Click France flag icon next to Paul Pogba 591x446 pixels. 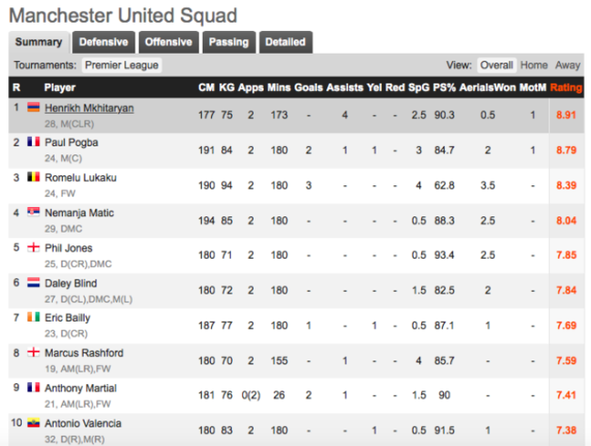coord(34,143)
